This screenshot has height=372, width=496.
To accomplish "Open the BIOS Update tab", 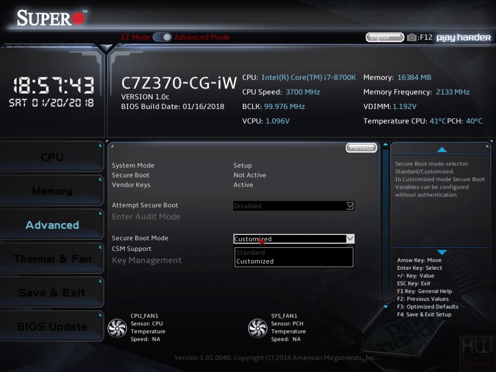I will click(52, 326).
